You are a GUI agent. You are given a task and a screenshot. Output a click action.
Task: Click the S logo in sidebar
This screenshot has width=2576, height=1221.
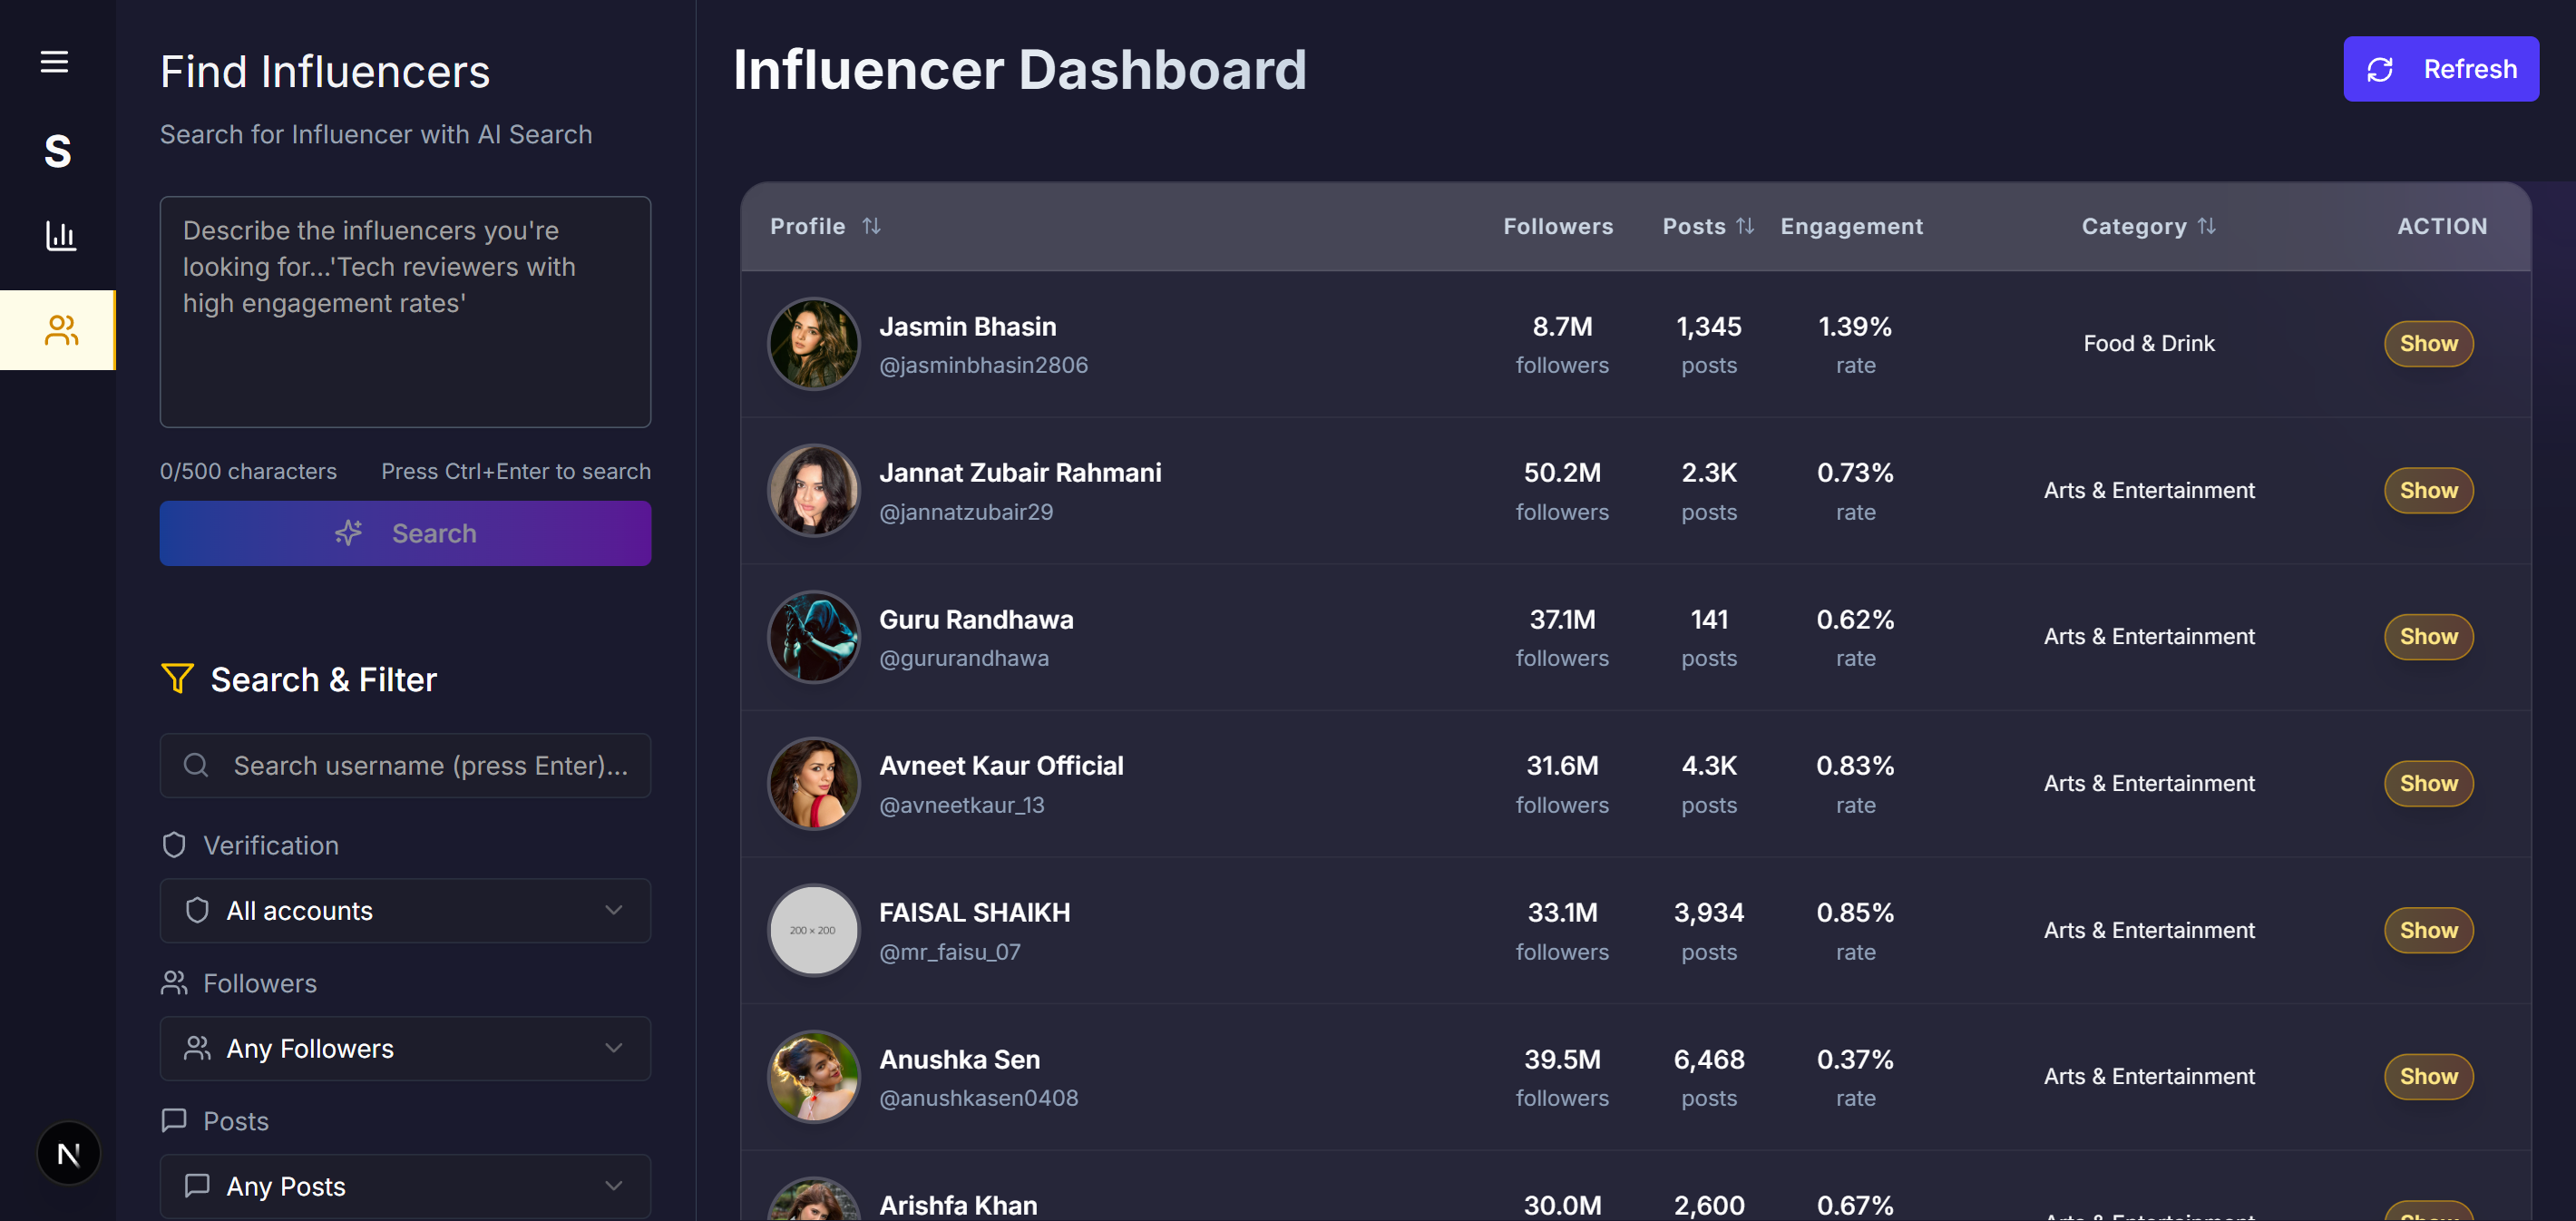click(x=58, y=151)
